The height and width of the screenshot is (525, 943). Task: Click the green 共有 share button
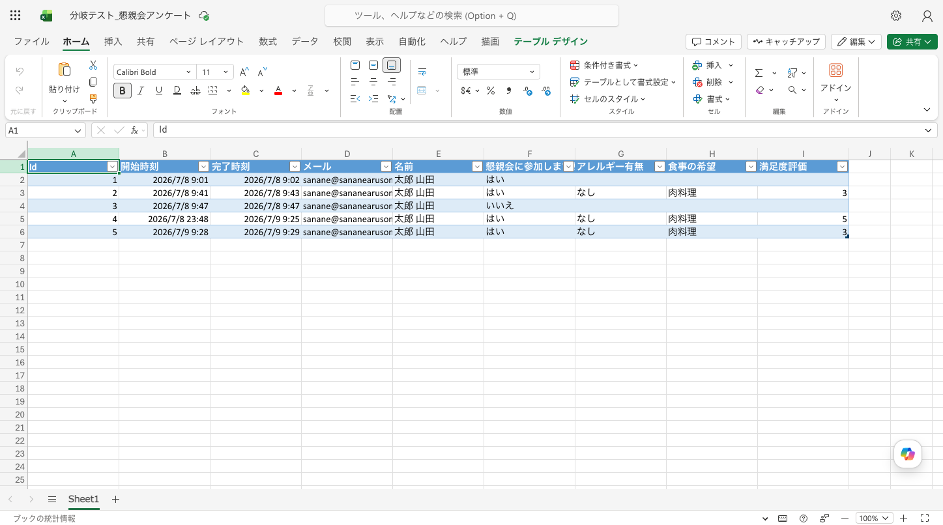[911, 42]
